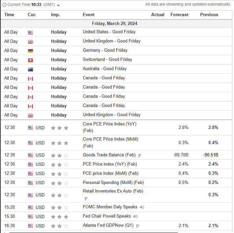Click preliminary P icon beside Atlanta Fed GDPNow
Screen dimensions: 234x233
[137, 226]
